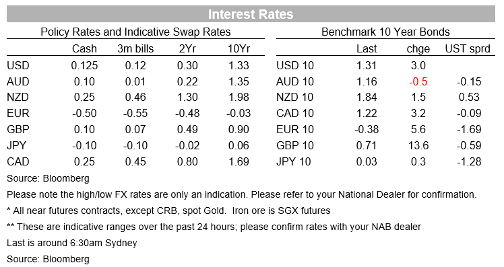Click Policy Rates and Indicative Swap Rates title
The width and height of the screenshot is (504, 267).
pyautogui.click(x=135, y=32)
